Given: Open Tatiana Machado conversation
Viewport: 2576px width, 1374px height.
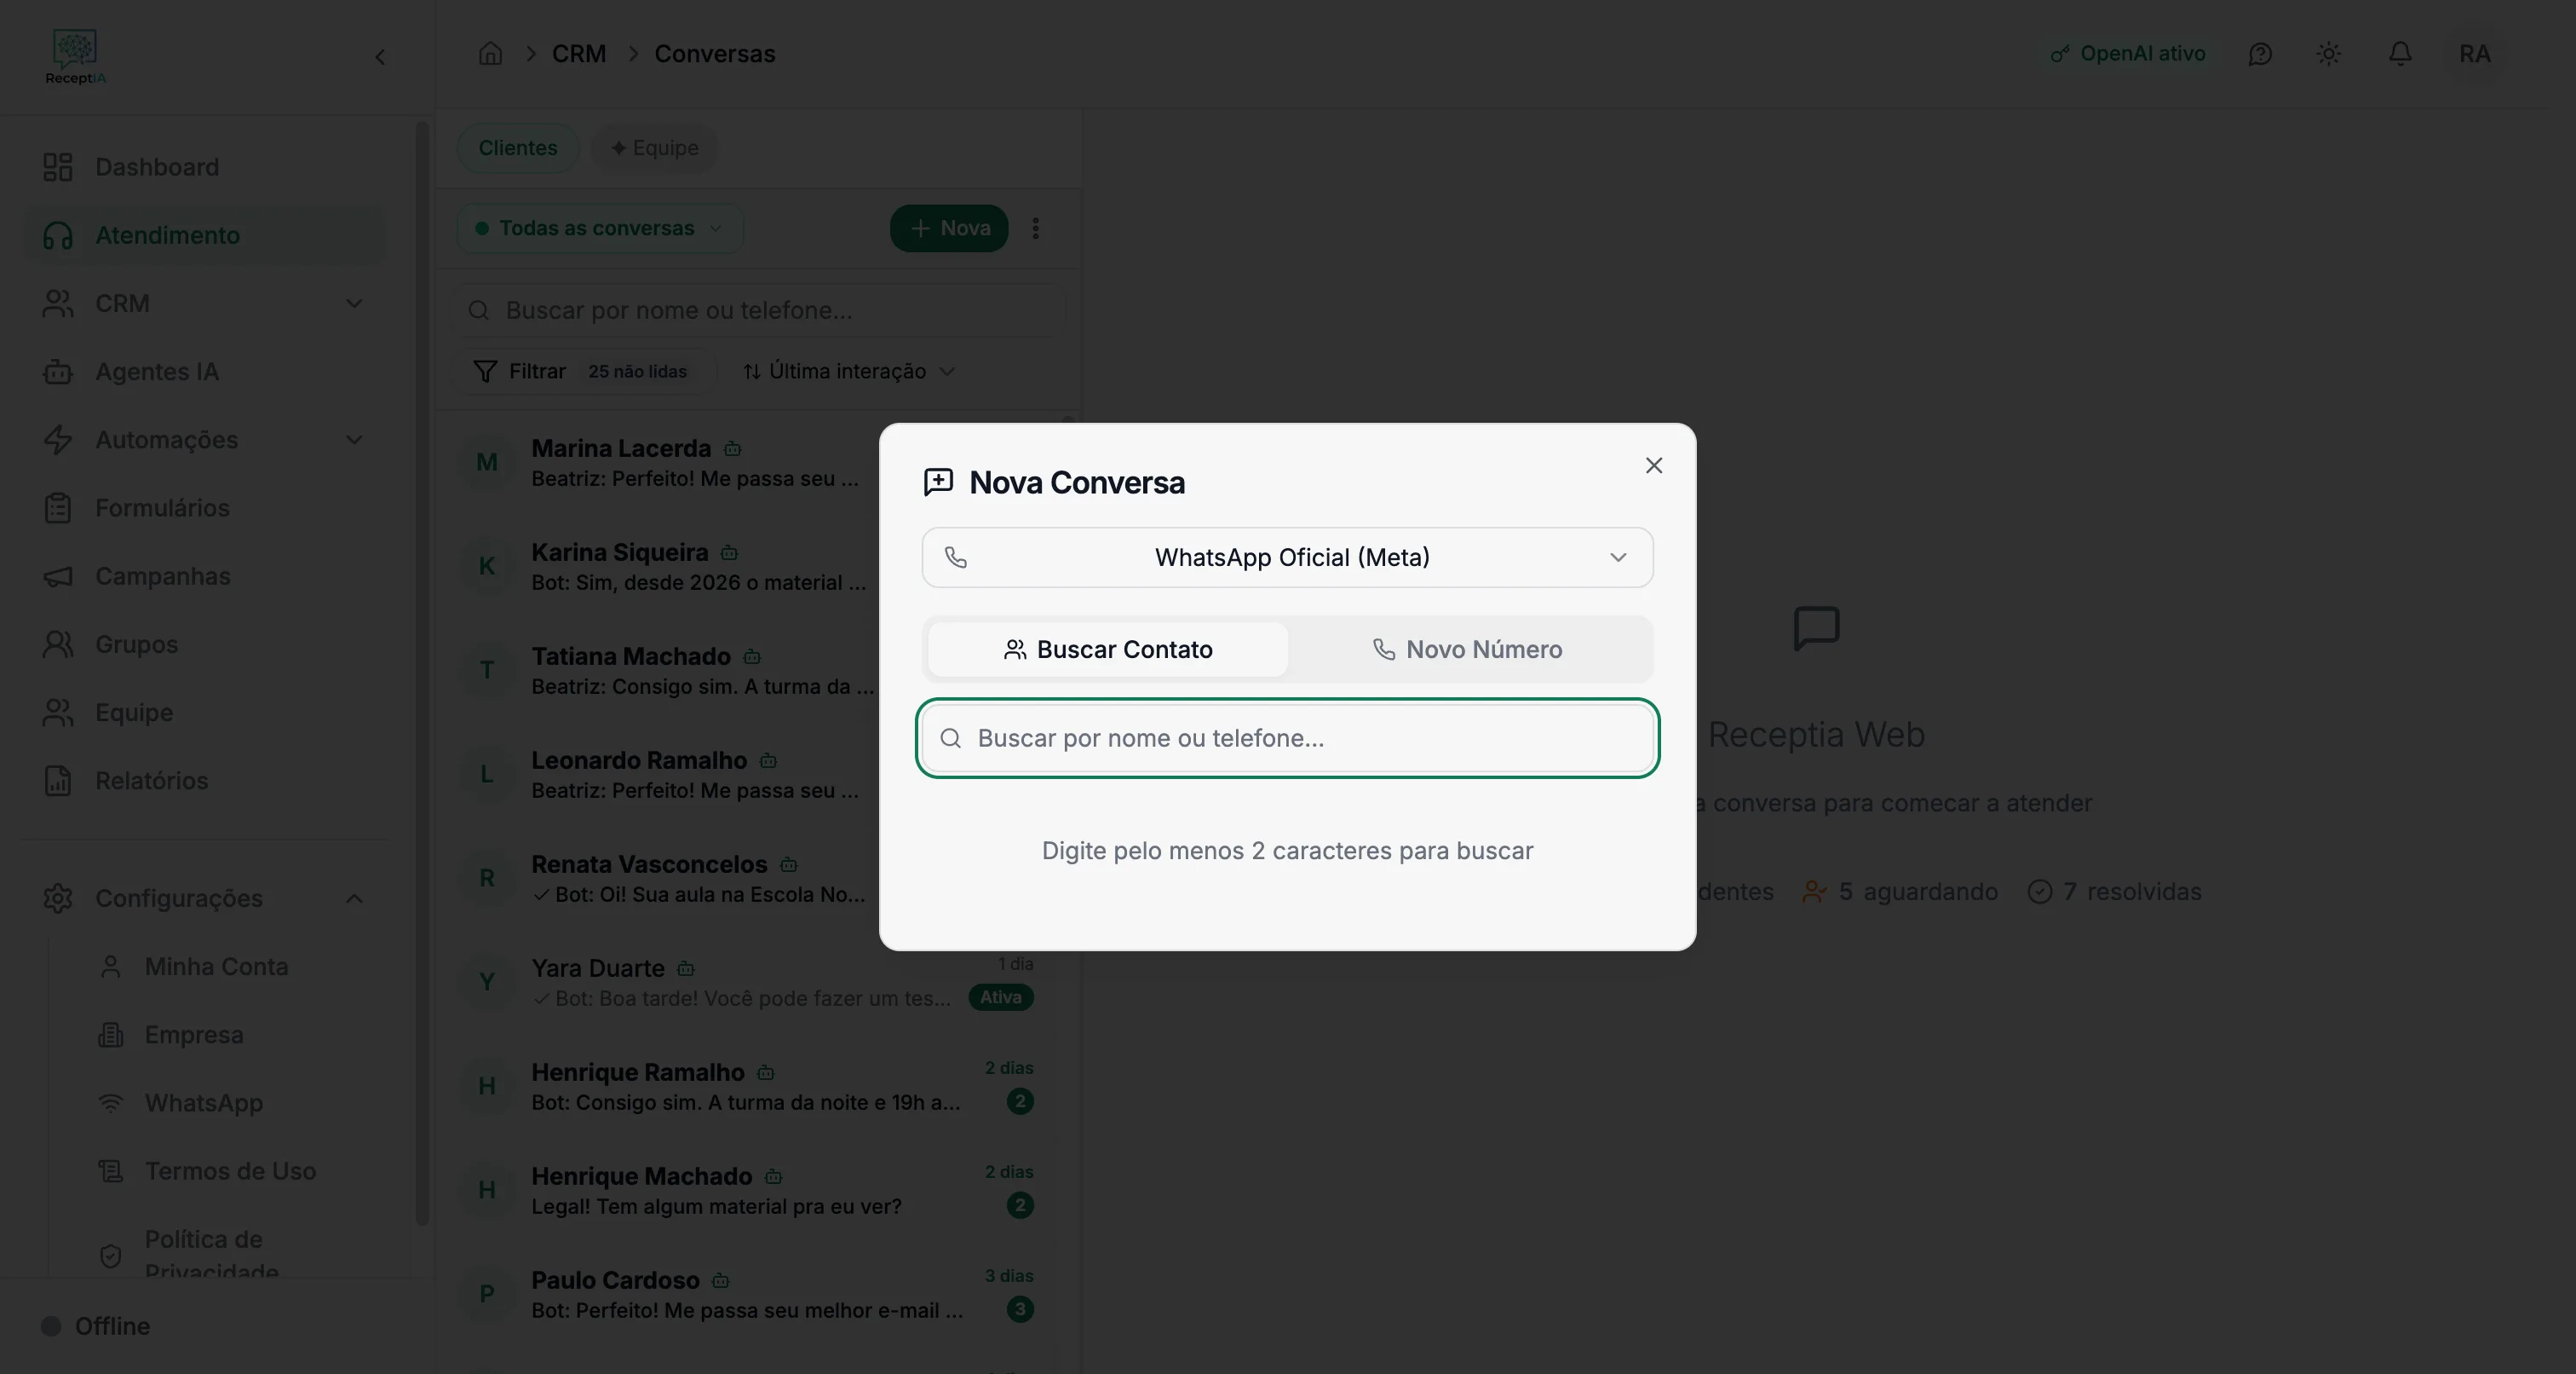Looking at the screenshot, I should [x=668, y=671].
